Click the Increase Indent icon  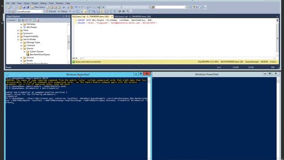tap(123, 12)
